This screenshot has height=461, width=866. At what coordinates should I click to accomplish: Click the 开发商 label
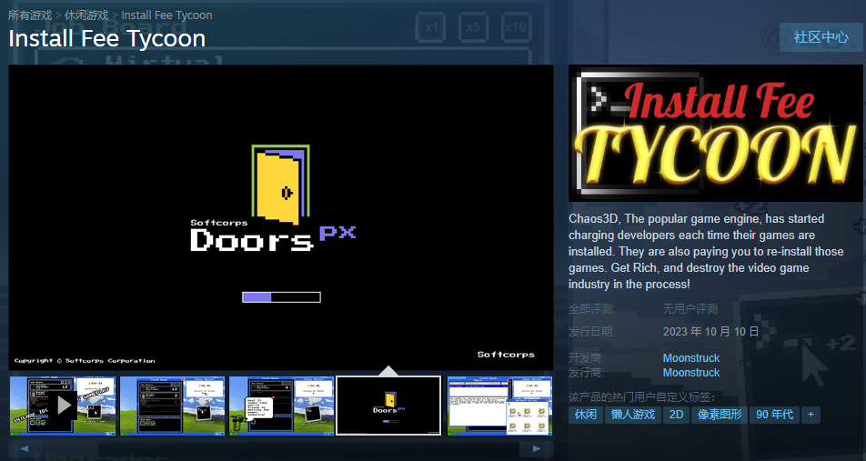[x=586, y=357]
